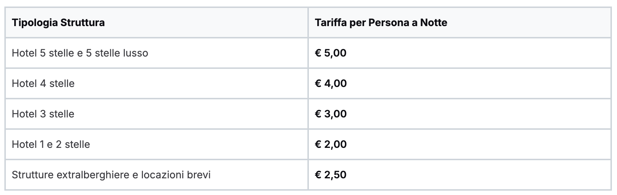
Task: Select the Hotel 5 stelle e 5 stelle lusso cell
Action: point(80,53)
